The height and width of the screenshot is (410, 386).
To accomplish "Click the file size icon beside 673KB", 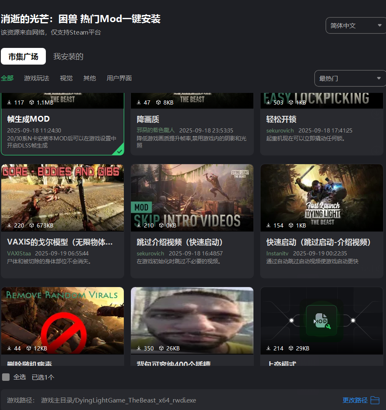I will [x=32, y=225].
